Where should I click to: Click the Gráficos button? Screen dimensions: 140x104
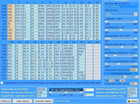click(5, 101)
